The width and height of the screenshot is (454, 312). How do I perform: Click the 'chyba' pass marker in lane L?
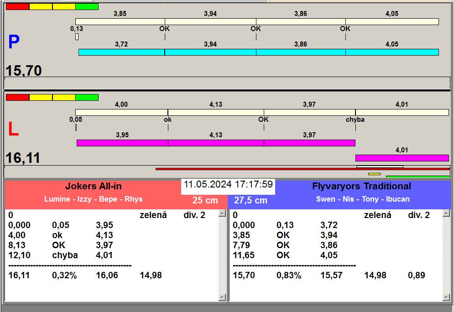[355, 120]
